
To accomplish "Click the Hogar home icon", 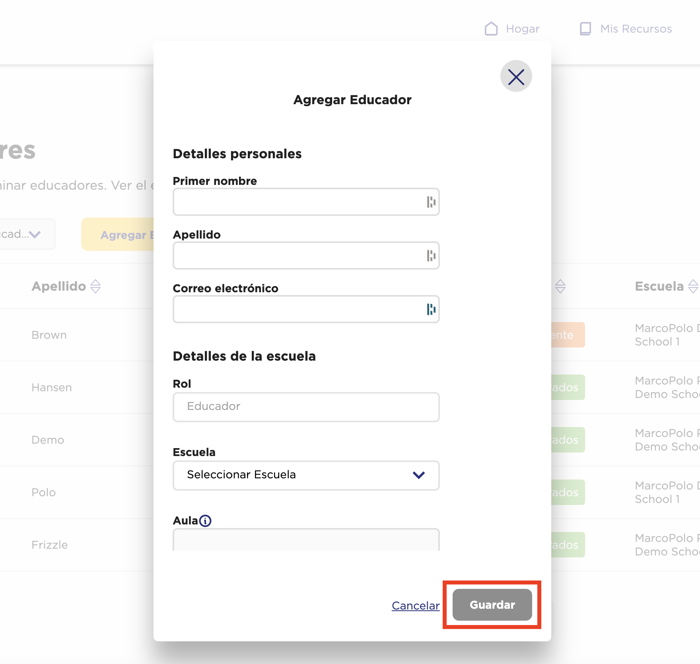I will tap(491, 29).
